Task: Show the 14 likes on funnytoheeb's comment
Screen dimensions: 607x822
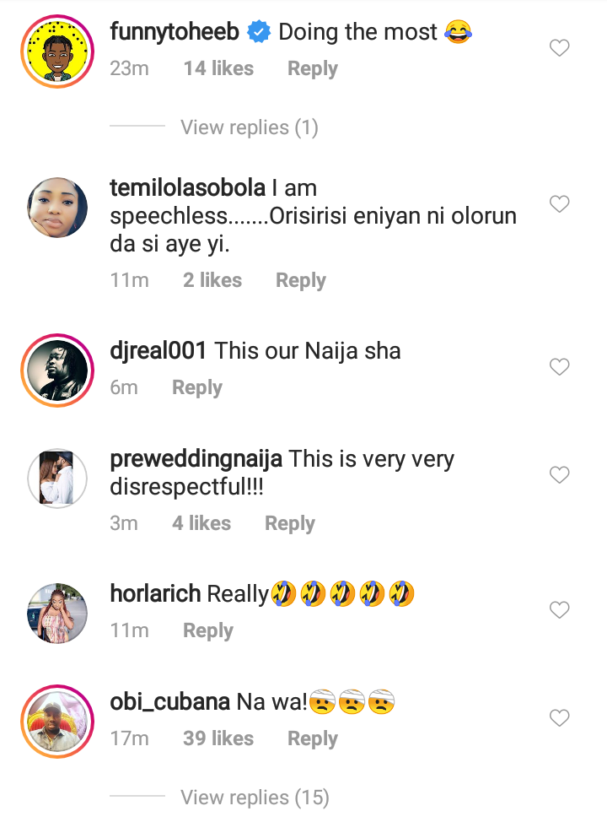Action: click(x=218, y=69)
